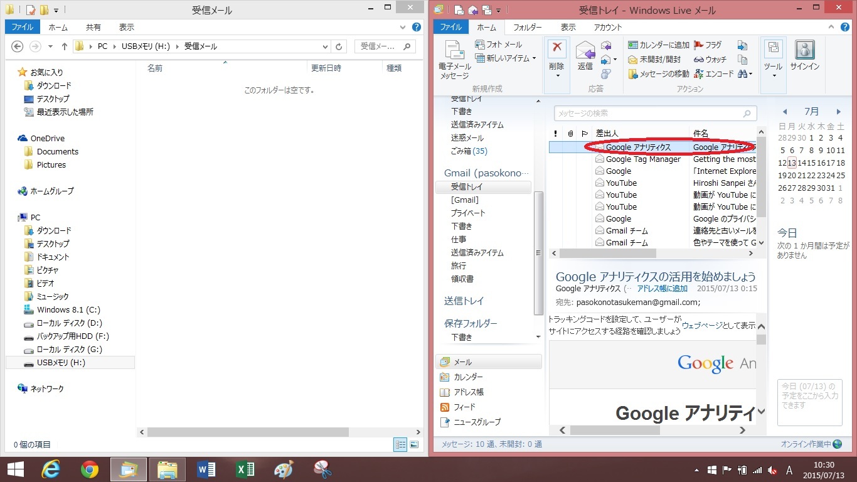The width and height of the screenshot is (857, 482).
Task: Click the エンコード button
Action: (713, 74)
